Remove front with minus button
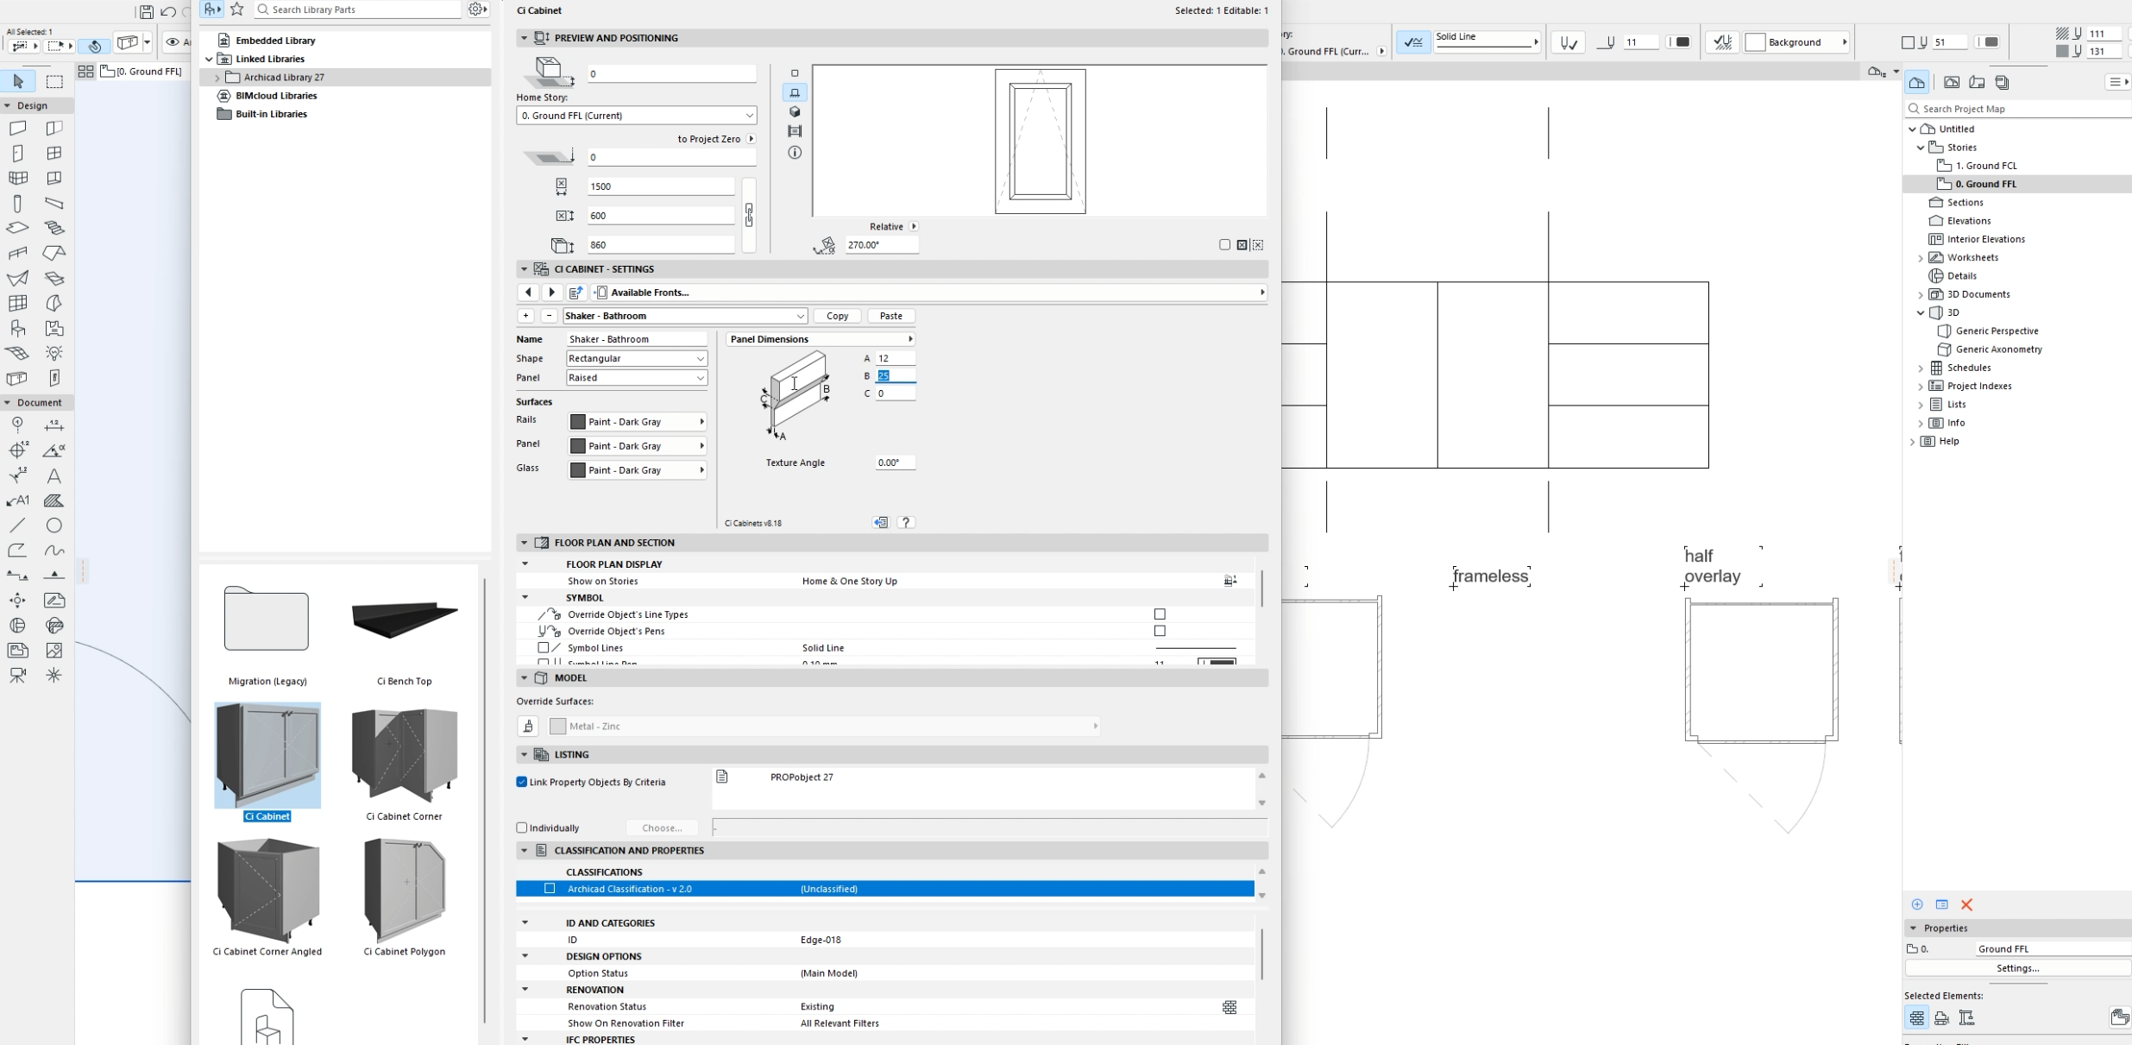 click(x=549, y=316)
